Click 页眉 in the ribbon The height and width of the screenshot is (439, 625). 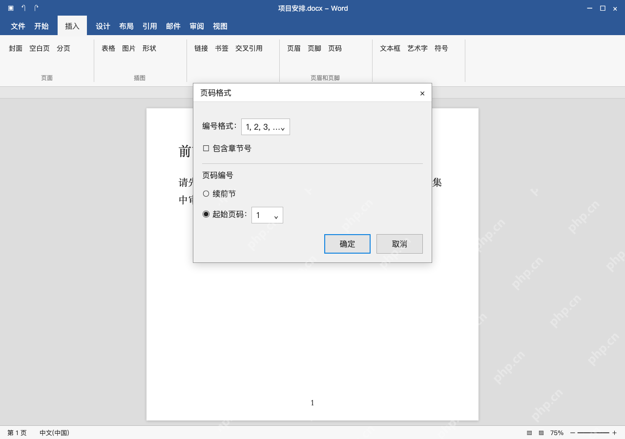294,48
